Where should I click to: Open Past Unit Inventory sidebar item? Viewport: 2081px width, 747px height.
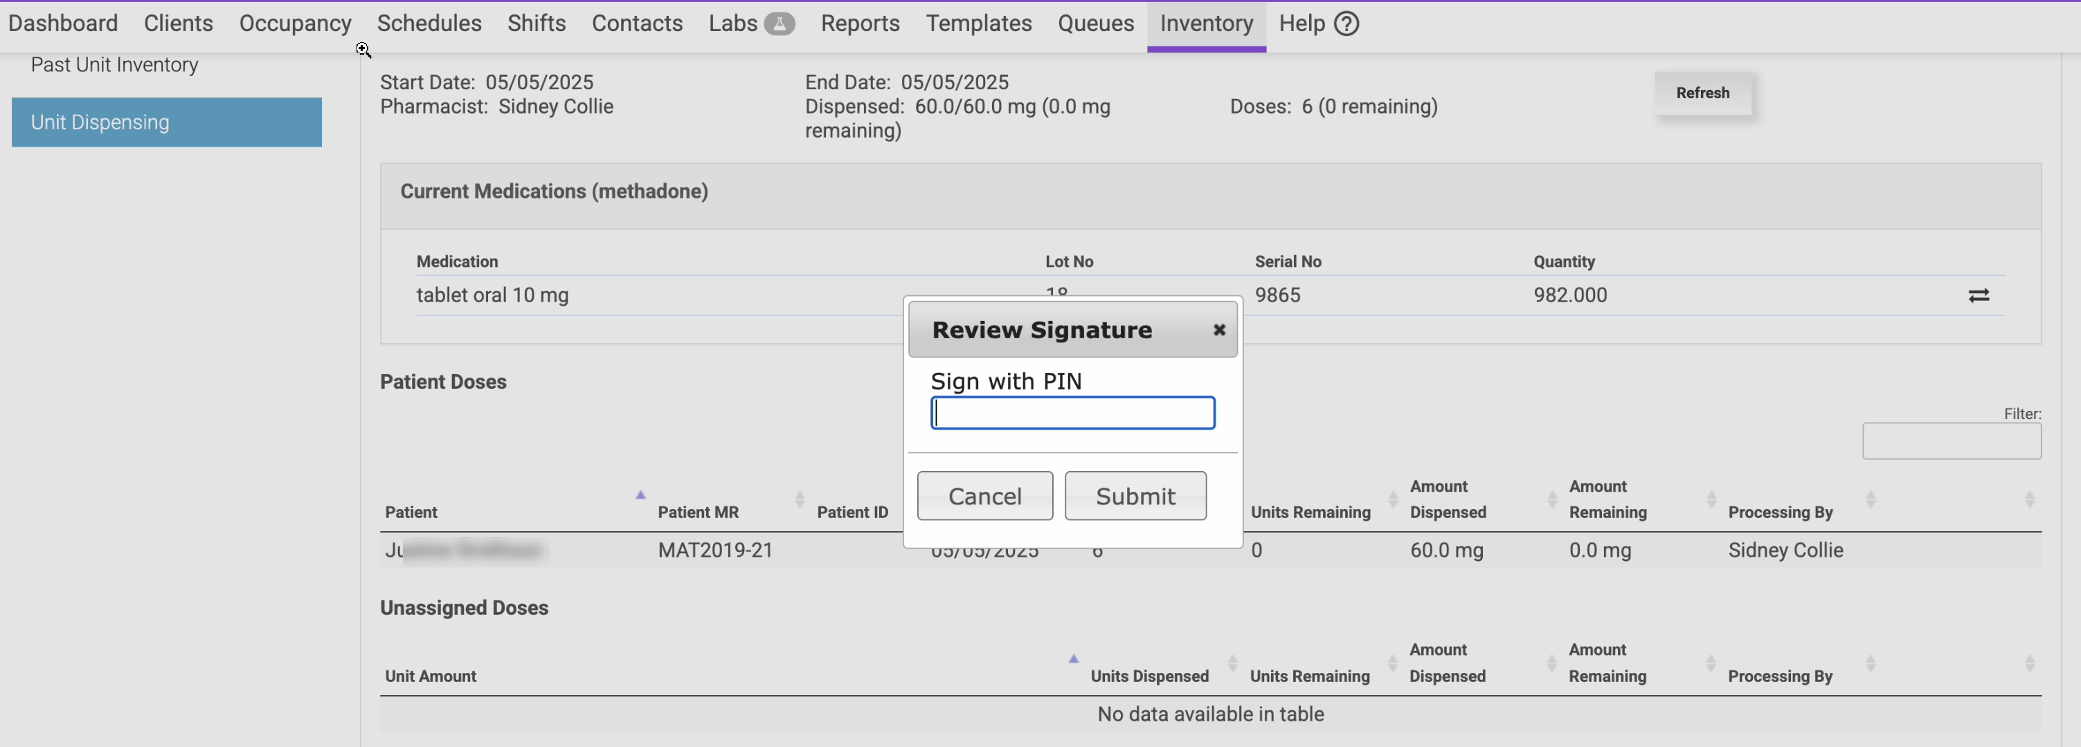(x=115, y=64)
